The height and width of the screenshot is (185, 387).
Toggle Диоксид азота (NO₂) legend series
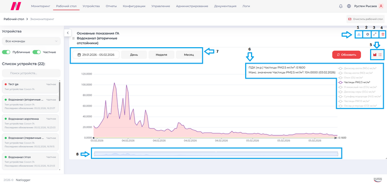tap(357, 68)
